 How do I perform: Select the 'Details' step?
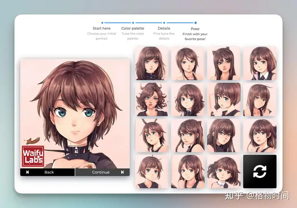click(x=164, y=28)
